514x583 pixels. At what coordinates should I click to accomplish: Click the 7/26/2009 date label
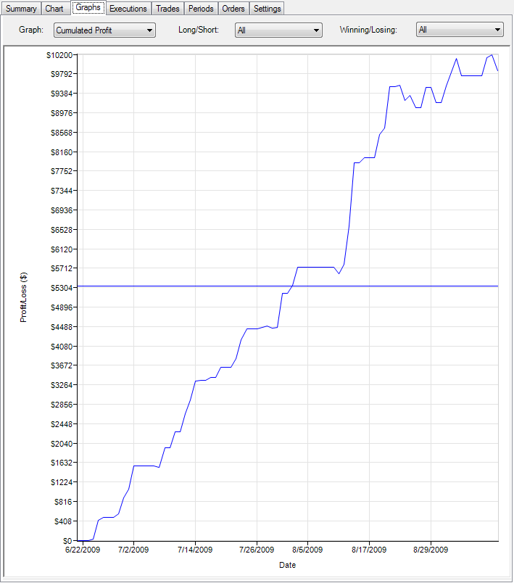pos(257,550)
